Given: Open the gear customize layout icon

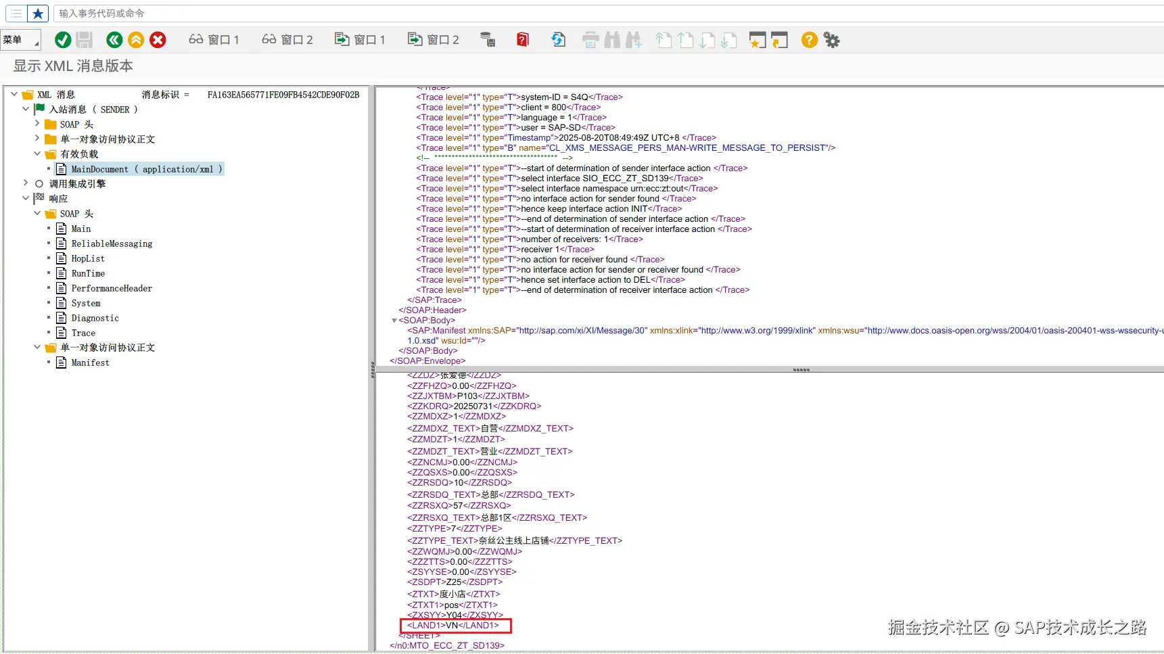Looking at the screenshot, I should (832, 41).
